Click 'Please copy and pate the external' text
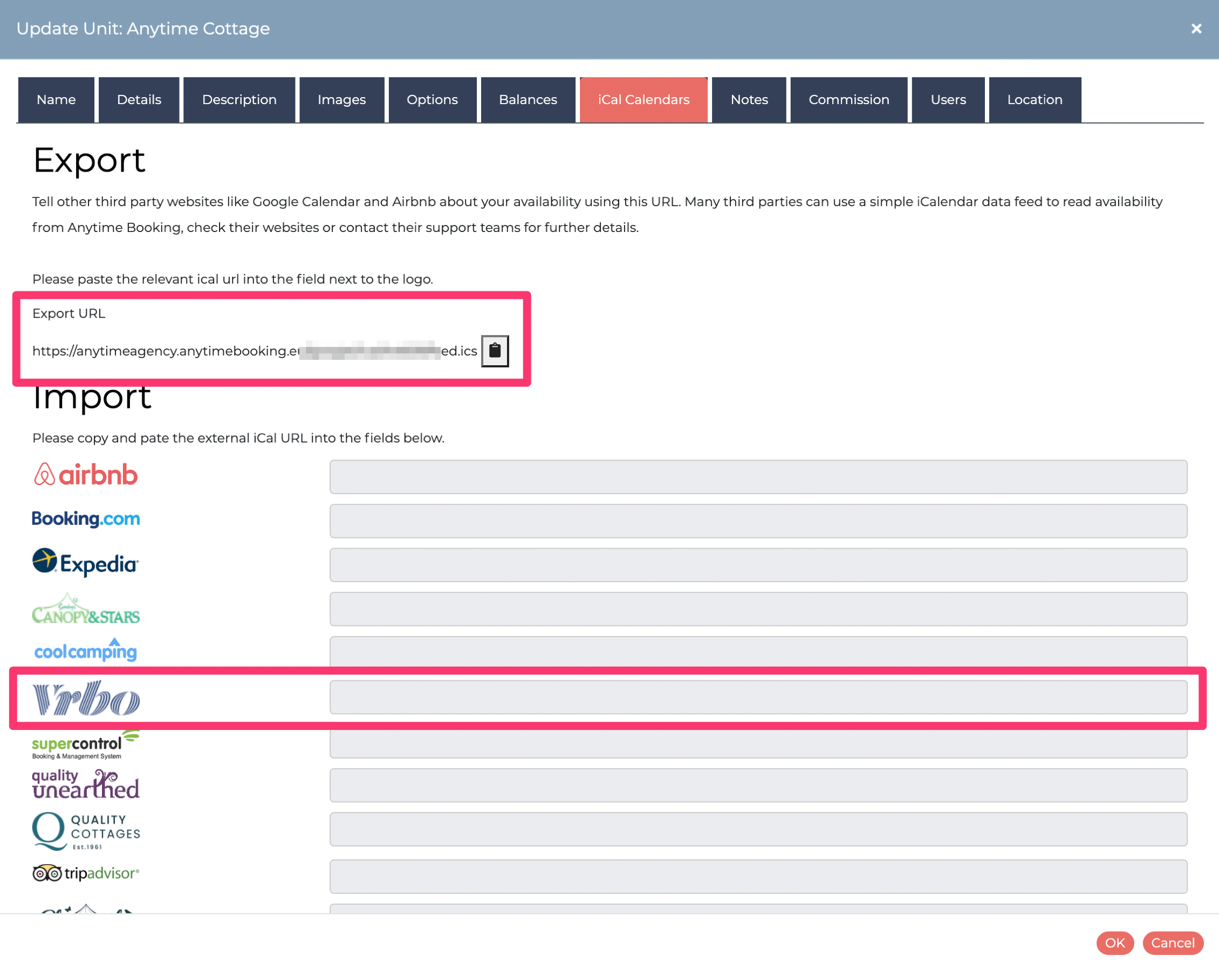This screenshot has width=1219, height=970. 238,439
